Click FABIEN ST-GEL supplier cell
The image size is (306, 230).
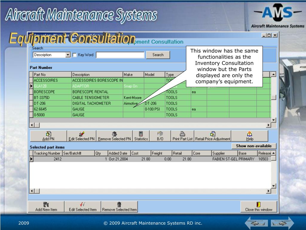(225, 159)
